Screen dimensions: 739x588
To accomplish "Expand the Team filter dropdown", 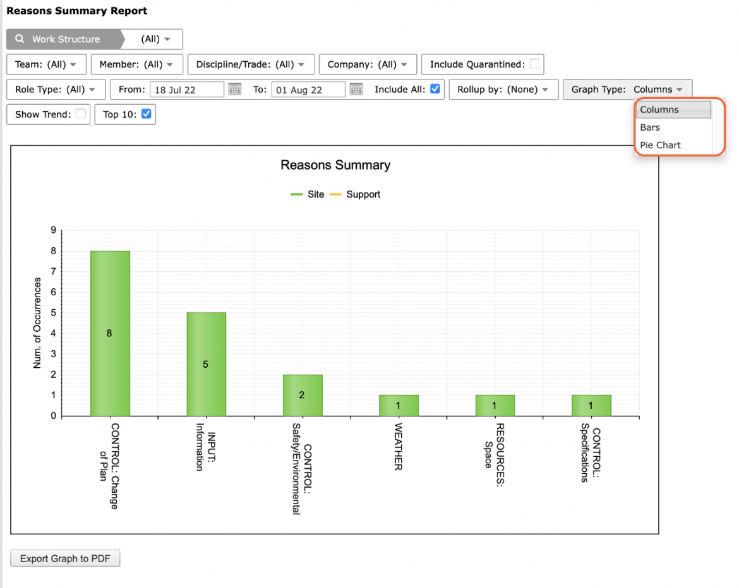I will click(46, 64).
